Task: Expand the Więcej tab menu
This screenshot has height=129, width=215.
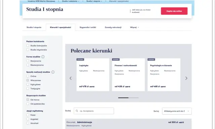Action: click(134, 27)
